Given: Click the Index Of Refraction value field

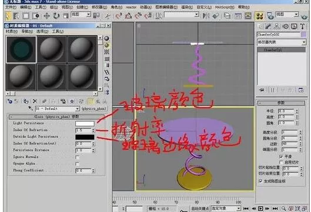Looking at the screenshot, I should (x=83, y=130).
